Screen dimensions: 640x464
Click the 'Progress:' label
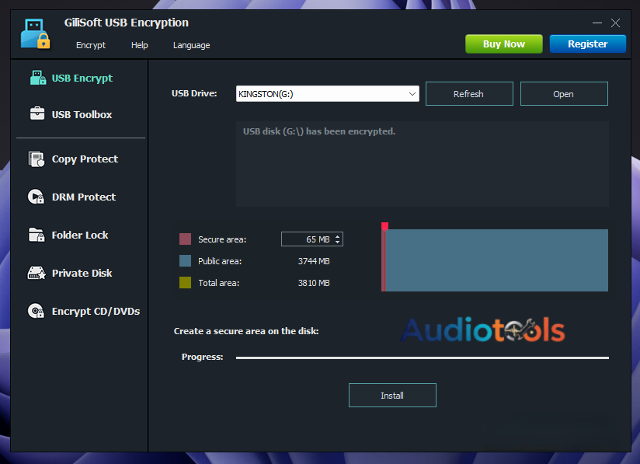coord(203,357)
